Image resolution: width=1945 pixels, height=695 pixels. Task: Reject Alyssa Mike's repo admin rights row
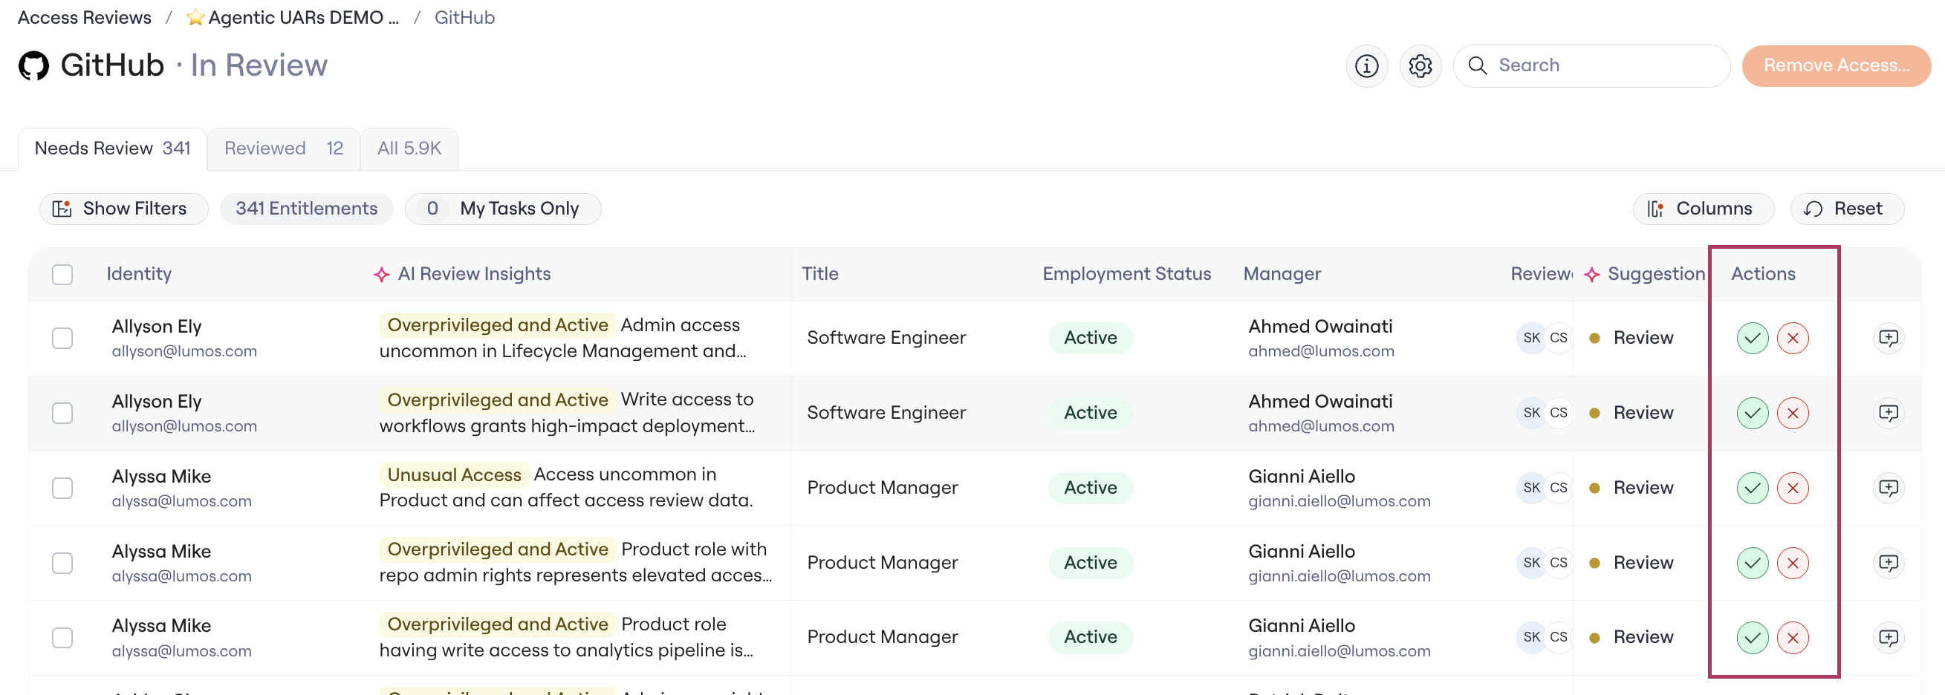click(x=1793, y=563)
